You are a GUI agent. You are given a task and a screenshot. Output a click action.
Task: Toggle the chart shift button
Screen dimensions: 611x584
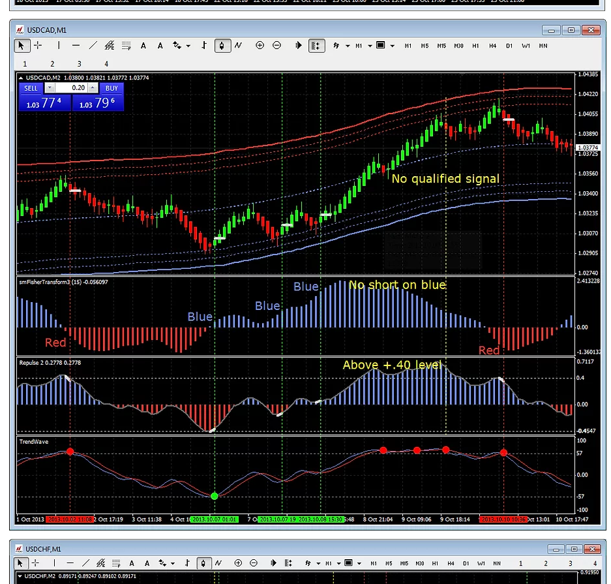pos(316,46)
